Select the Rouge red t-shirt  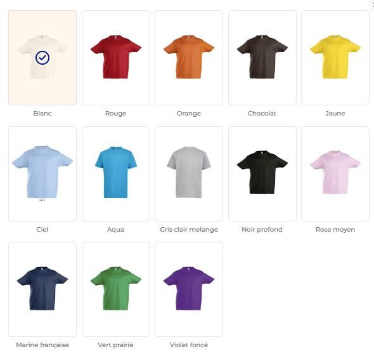(116, 58)
